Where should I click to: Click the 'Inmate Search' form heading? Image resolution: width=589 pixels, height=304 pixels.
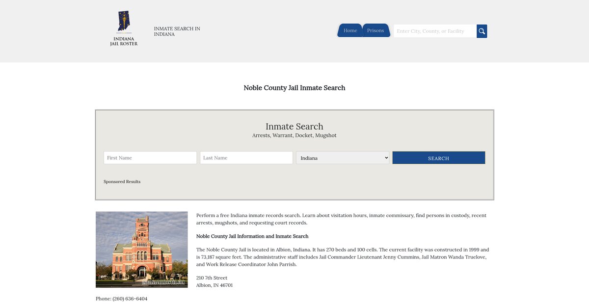click(294, 127)
